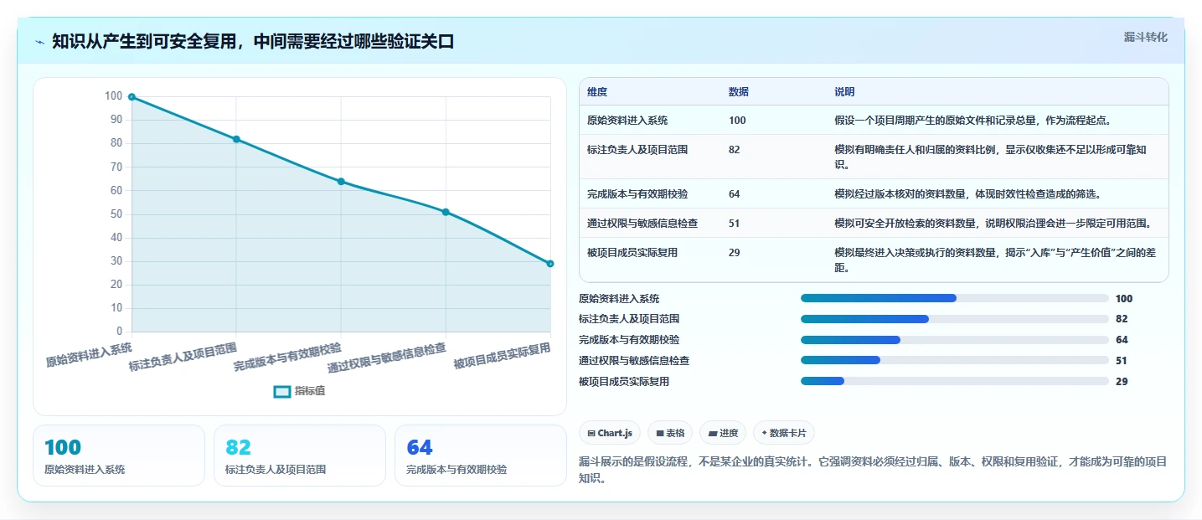Click the 标注负责人及项目范围 progress bar
1202x520 pixels.
click(x=955, y=319)
